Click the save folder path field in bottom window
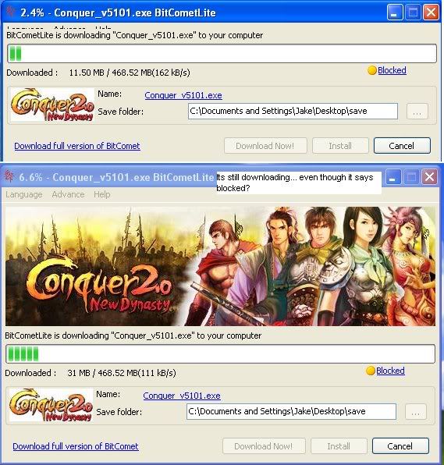 tap(291, 411)
